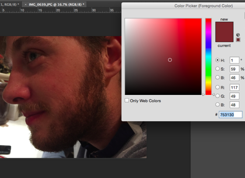Image resolution: width=245 pixels, height=178 pixels.
Task: Select the H hue radio button
Action: (217, 60)
